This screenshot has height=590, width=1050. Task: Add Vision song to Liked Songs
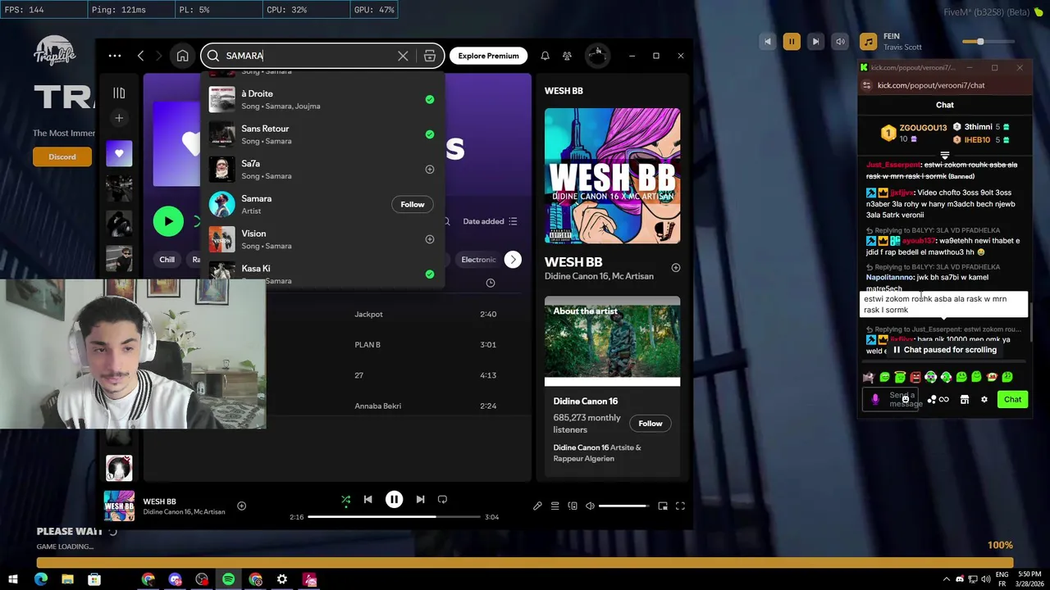pyautogui.click(x=430, y=239)
